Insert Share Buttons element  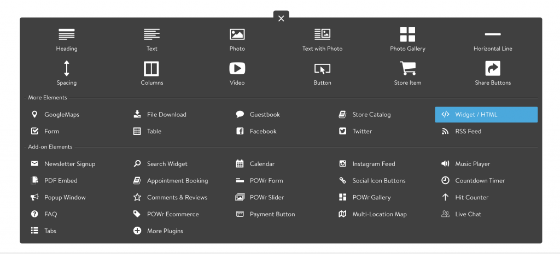493,69
